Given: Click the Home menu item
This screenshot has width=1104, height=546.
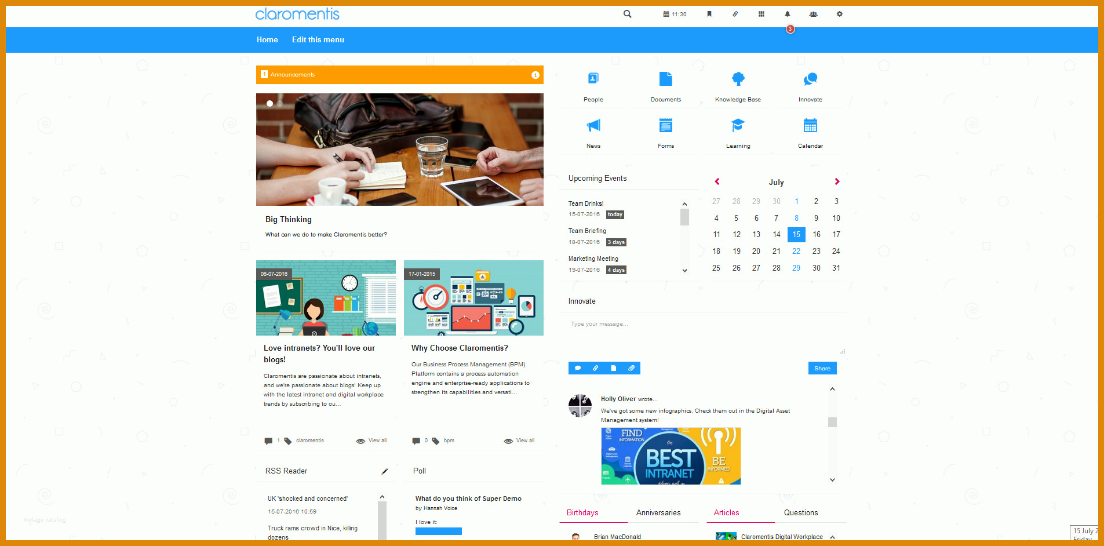Looking at the screenshot, I should click(x=267, y=40).
